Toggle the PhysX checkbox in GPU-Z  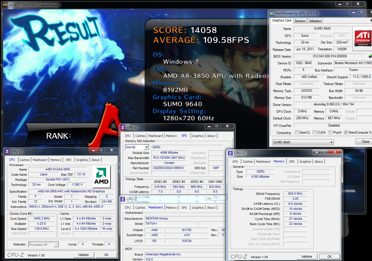coord(330,132)
